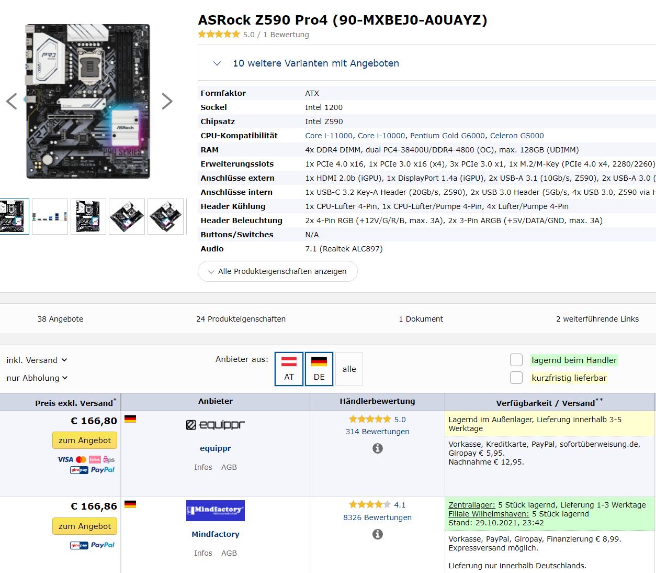
Task: Select fourth angled motherboard thumbnail
Action: [x=127, y=216]
